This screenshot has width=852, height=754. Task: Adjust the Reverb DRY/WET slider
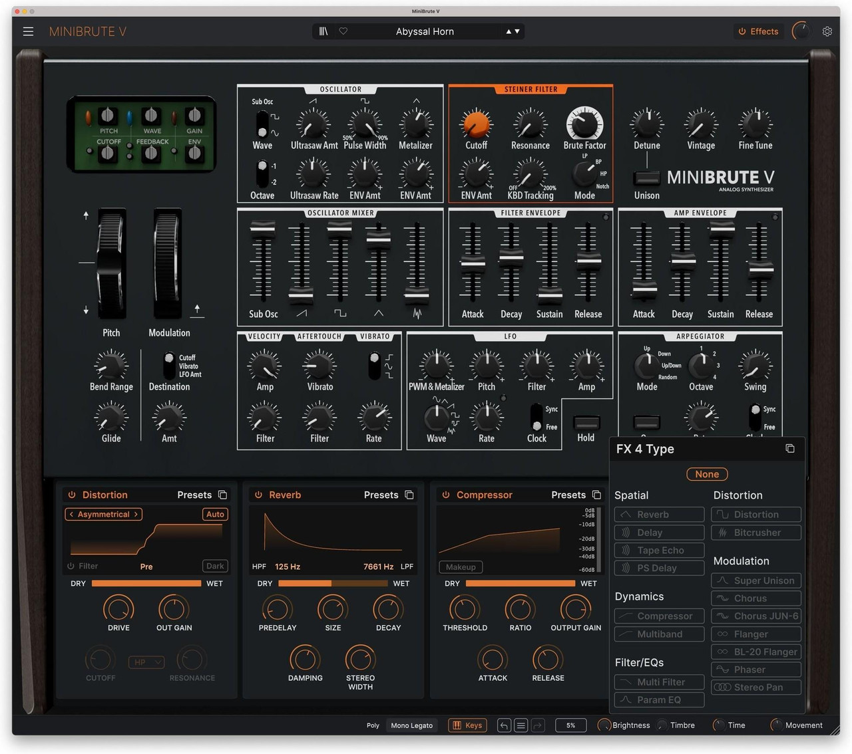(333, 583)
